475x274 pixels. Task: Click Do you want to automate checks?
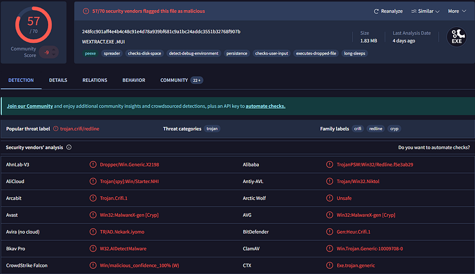434,147
